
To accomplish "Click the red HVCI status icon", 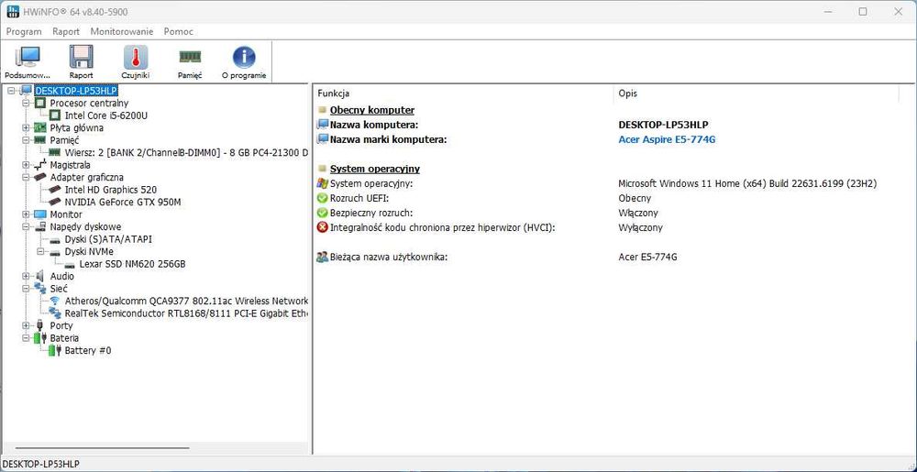I will 322,227.
